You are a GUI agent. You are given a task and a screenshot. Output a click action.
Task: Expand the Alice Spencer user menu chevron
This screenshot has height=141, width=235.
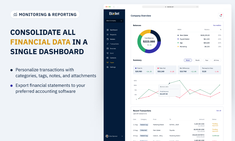pos(122,136)
